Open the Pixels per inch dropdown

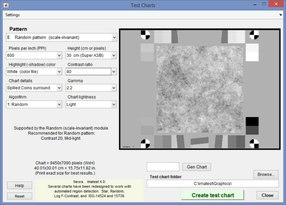pyautogui.click(x=59, y=55)
